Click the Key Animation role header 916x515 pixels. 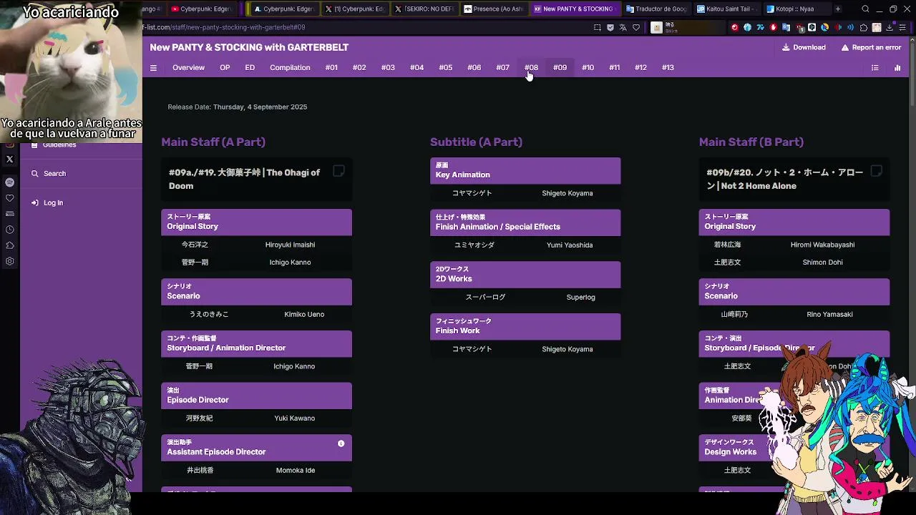525,170
